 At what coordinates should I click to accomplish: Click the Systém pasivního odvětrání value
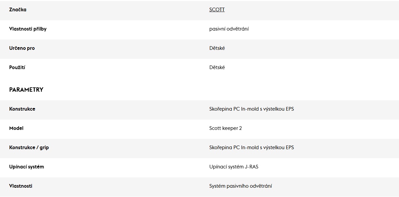click(240, 186)
